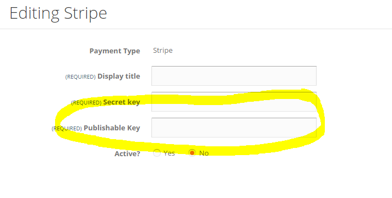Image resolution: width=392 pixels, height=198 pixels.
Task: Click the bold Publishable Key label
Action: [x=112, y=128]
